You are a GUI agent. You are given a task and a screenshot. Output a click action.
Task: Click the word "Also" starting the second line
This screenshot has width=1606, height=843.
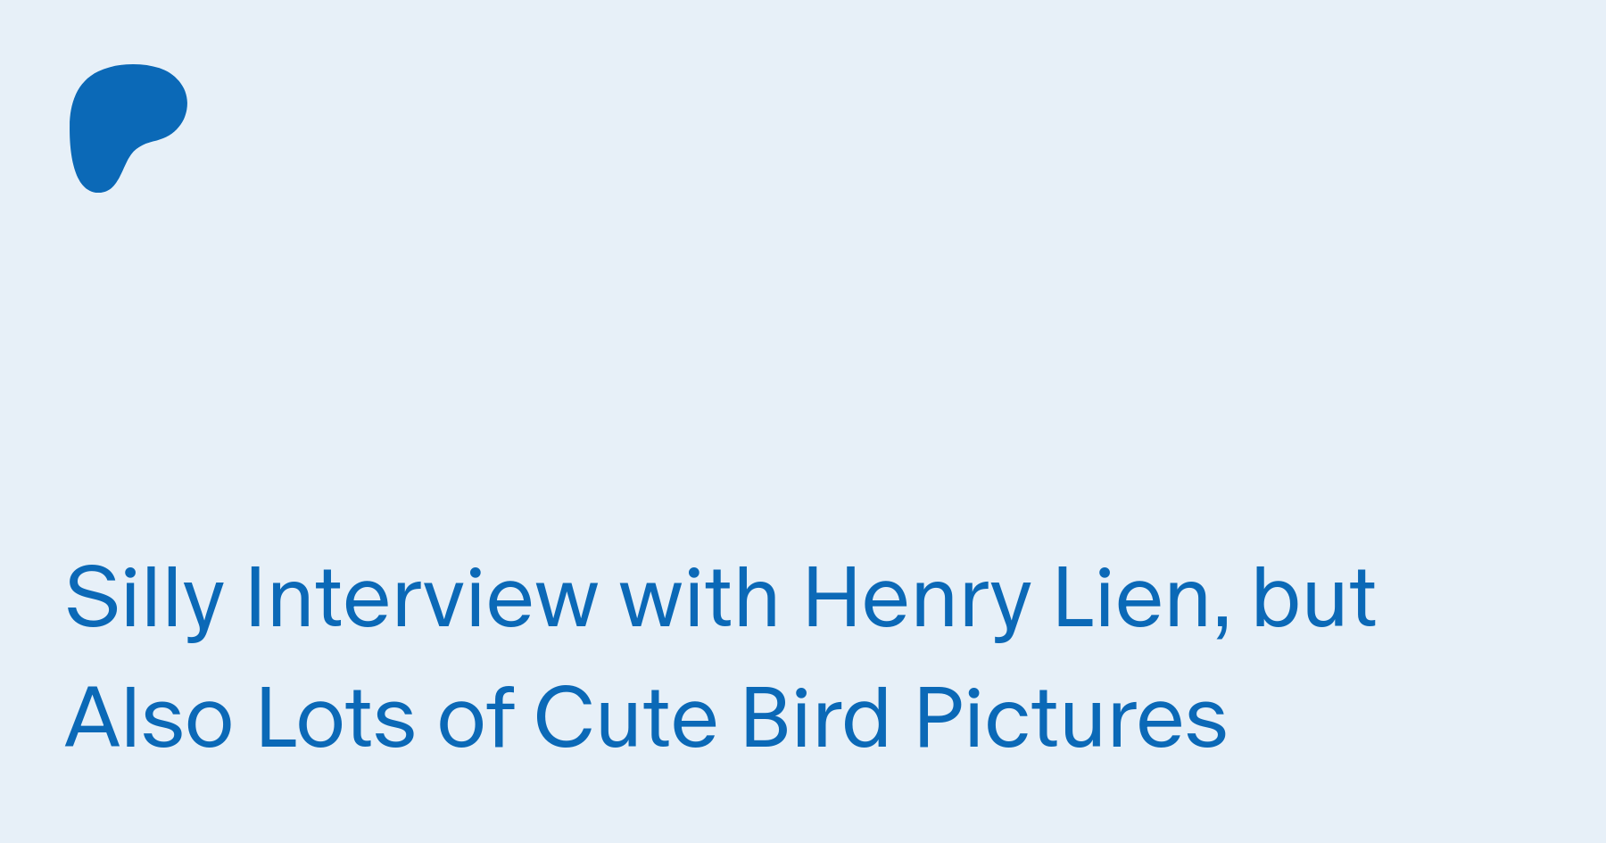[149, 718]
